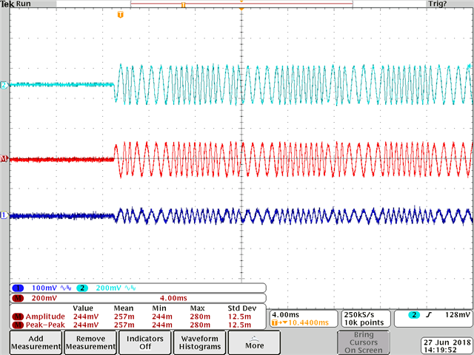Expand the More measurement options
The width and height of the screenshot is (474, 355).
254,342
